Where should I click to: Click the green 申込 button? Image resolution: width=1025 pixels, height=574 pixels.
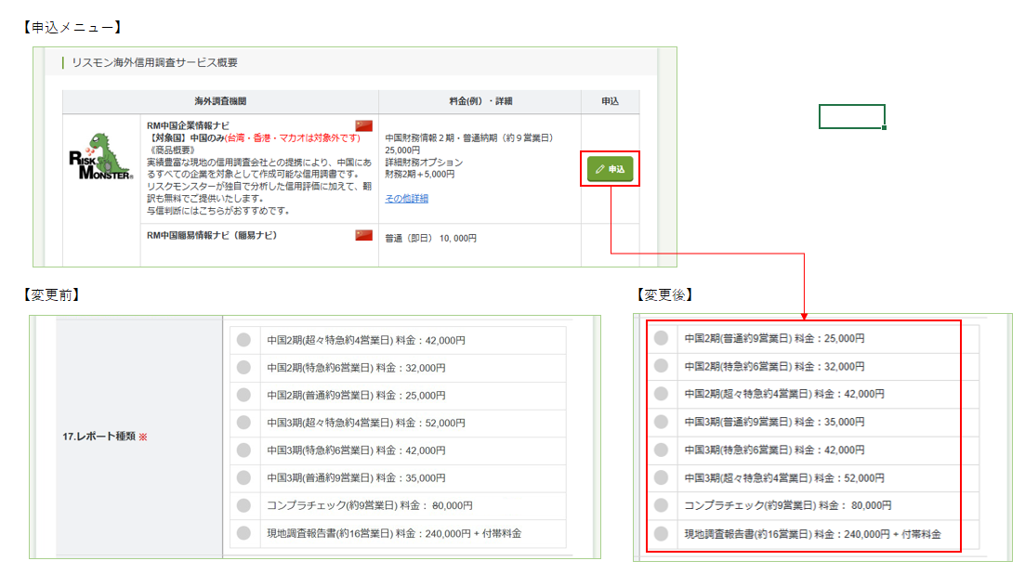[x=610, y=169]
